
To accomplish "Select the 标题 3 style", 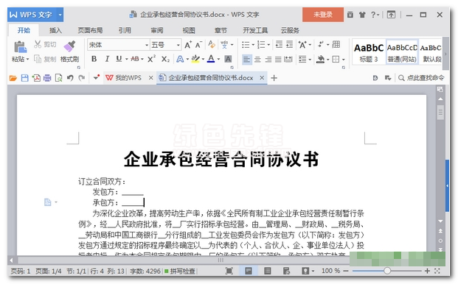I will (x=369, y=52).
